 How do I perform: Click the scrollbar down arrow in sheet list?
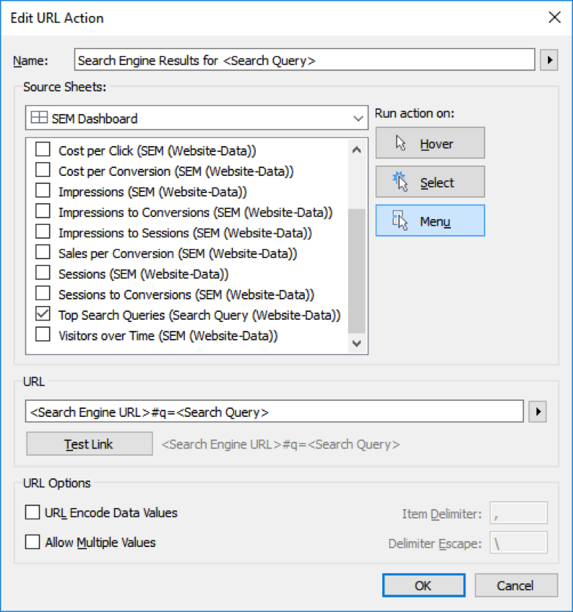click(x=357, y=343)
